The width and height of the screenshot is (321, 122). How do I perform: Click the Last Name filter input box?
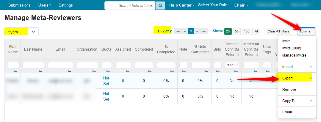(33, 65)
